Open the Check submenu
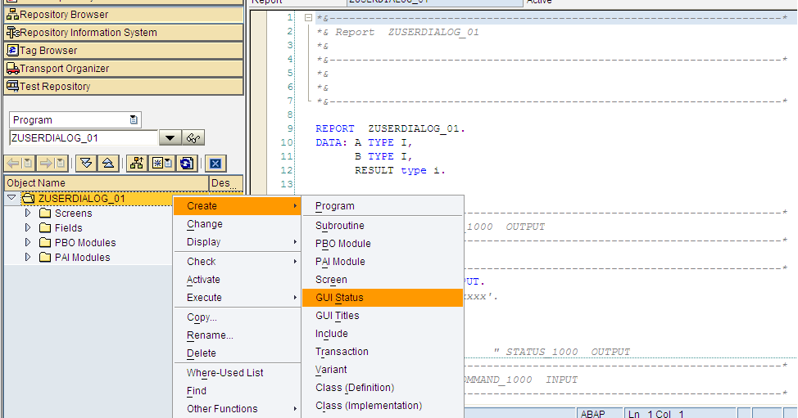798x418 pixels. coord(237,262)
